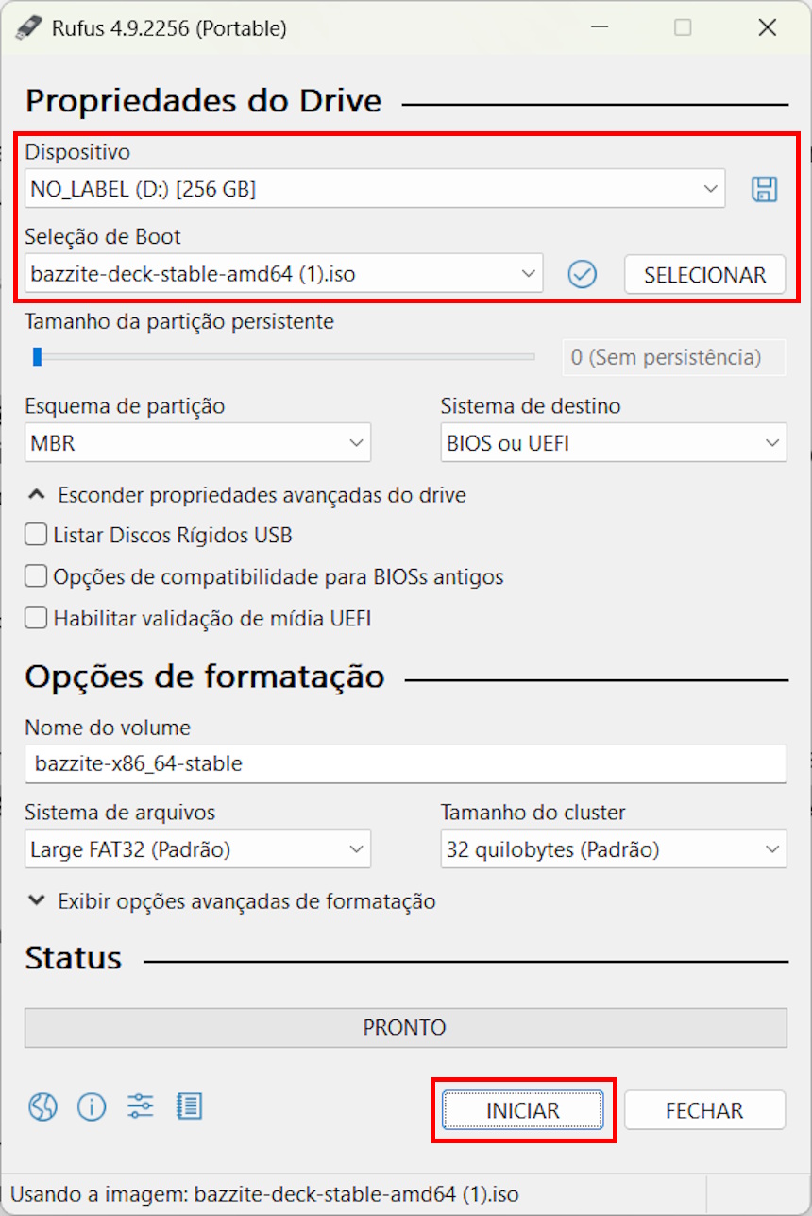812x1216 pixels.
Task: Open Rufus settings via the sliders icon
Action: pyautogui.click(x=140, y=1106)
